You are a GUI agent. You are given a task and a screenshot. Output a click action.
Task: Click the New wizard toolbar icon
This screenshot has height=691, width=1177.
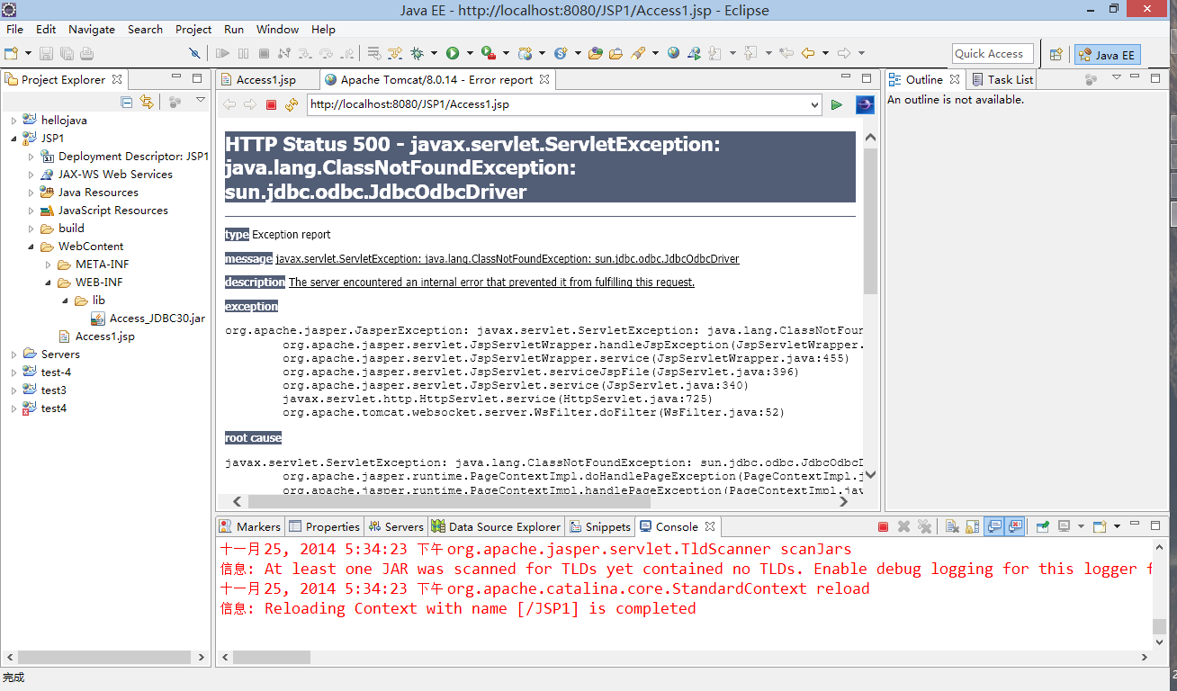[x=10, y=53]
